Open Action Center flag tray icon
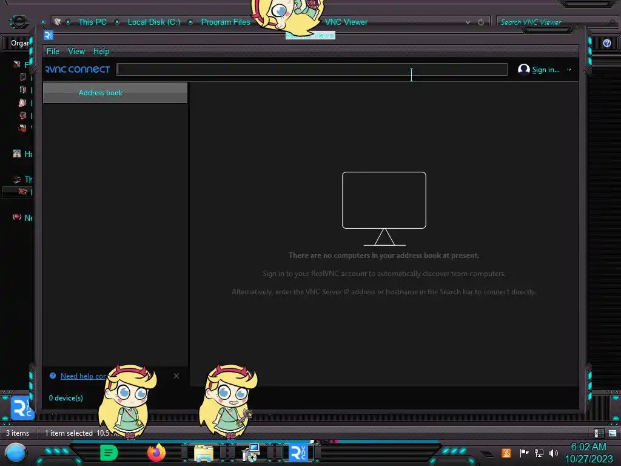This screenshot has width=621, height=466. pos(524,453)
